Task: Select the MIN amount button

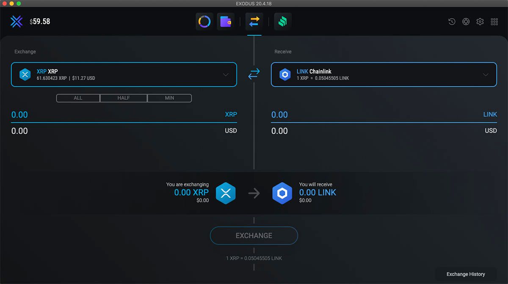Action: 169,98
